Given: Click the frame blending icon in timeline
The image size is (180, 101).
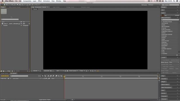Looking at the screenshot, I should tap(51, 76).
